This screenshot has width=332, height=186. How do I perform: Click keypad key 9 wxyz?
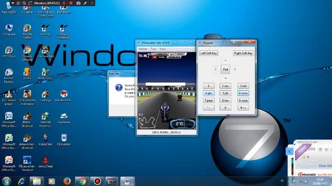tap(243, 101)
